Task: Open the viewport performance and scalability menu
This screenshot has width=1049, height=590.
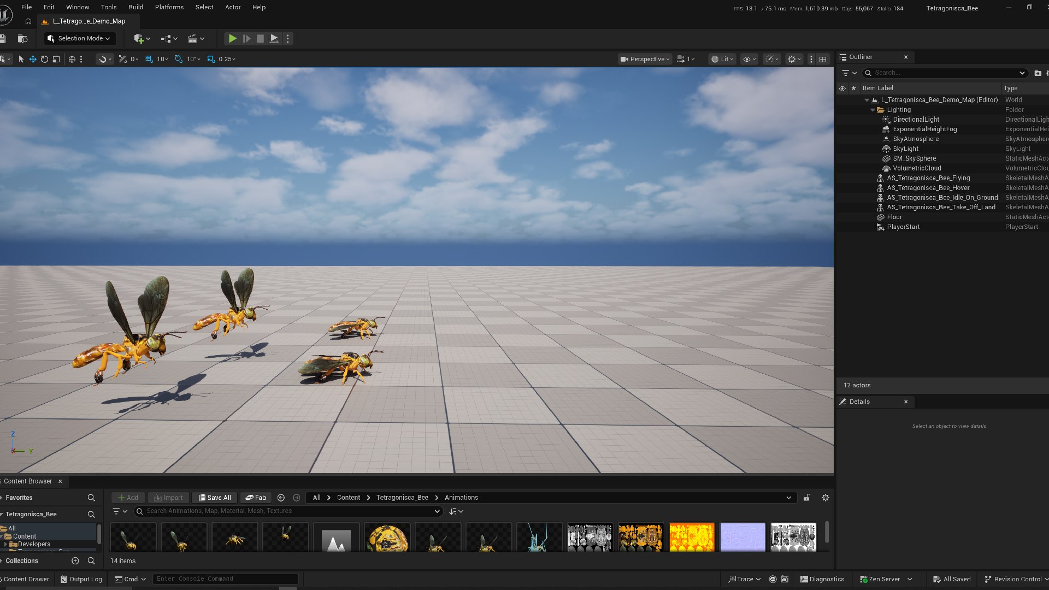Action: (x=772, y=59)
